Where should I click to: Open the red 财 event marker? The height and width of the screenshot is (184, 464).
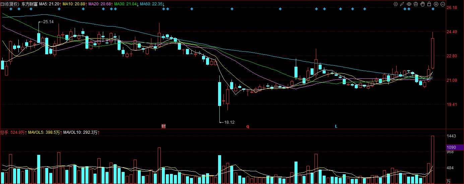[163, 126]
